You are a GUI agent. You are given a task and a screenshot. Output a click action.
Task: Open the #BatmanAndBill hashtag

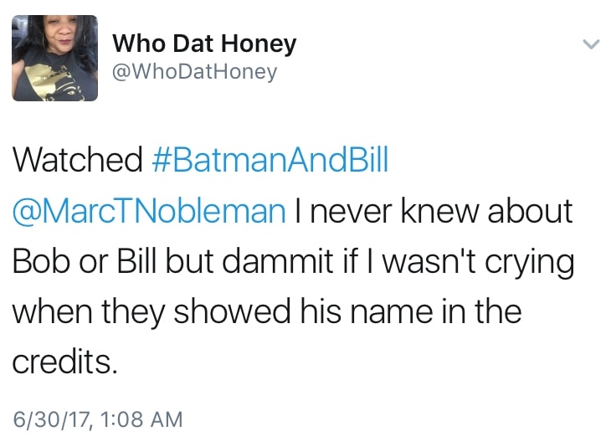click(x=272, y=159)
